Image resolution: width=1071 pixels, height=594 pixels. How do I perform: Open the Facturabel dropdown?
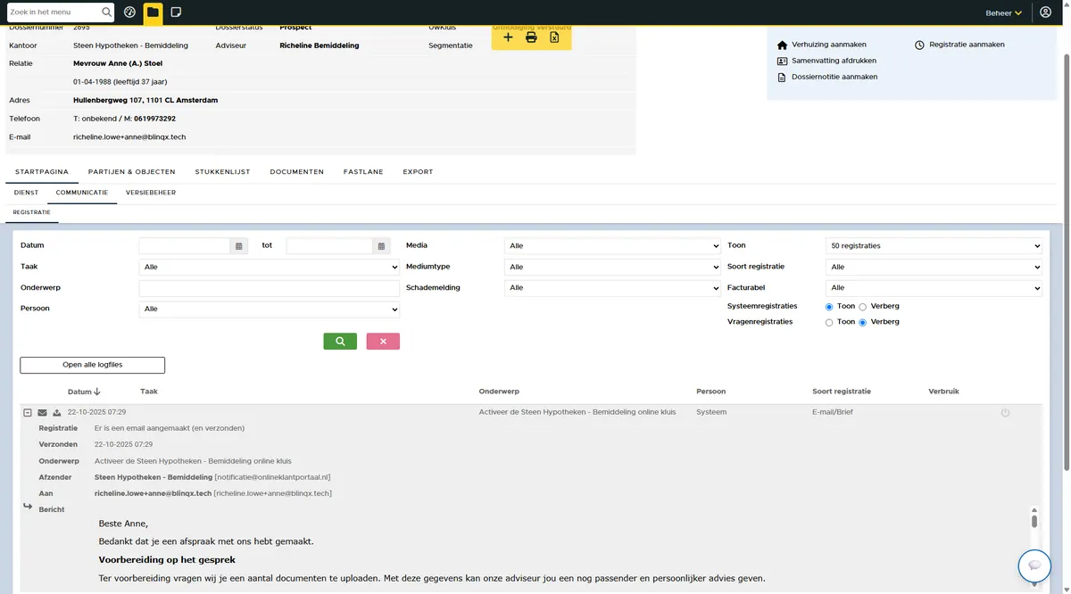(934, 288)
